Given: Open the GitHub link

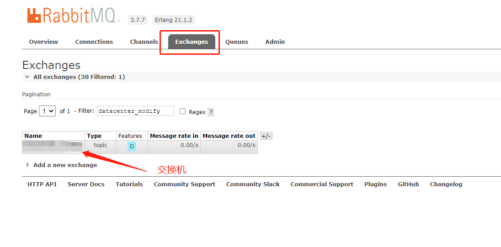Looking at the screenshot, I should 408,184.
